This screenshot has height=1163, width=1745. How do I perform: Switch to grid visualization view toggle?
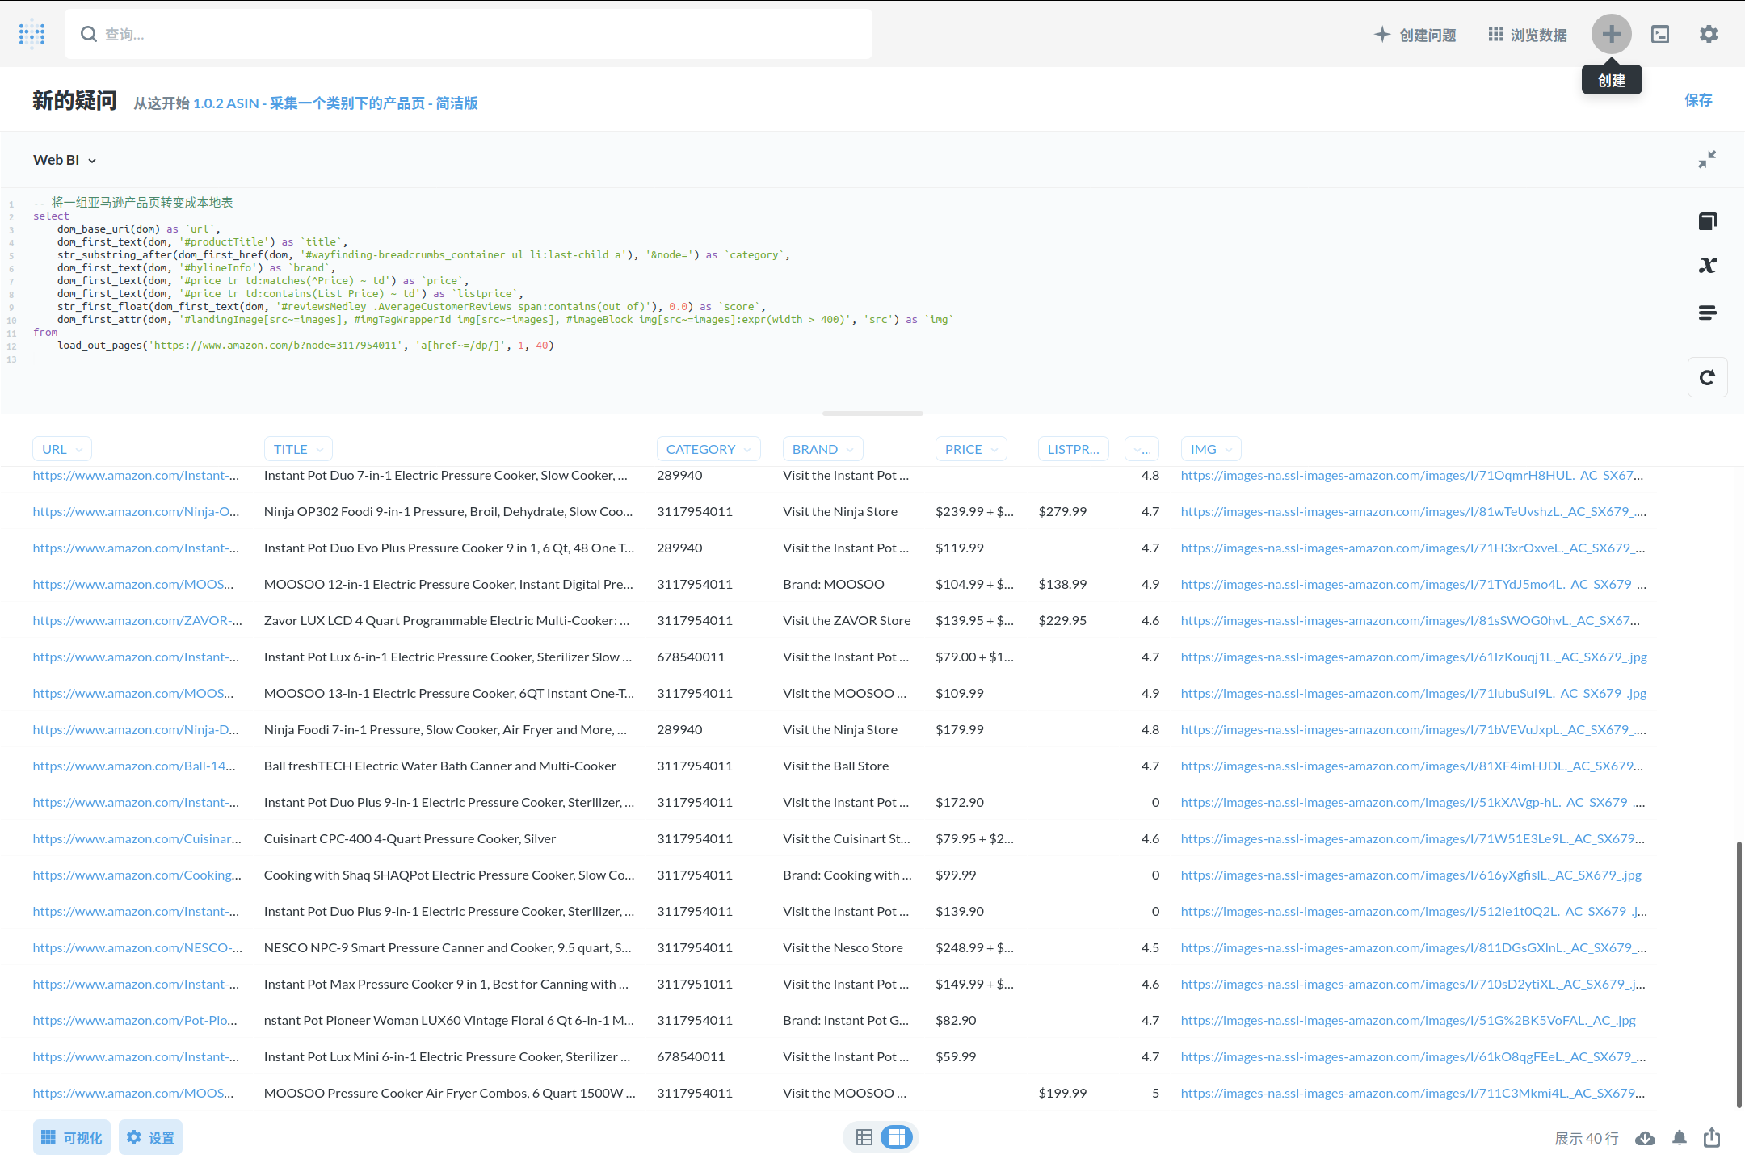[896, 1137]
